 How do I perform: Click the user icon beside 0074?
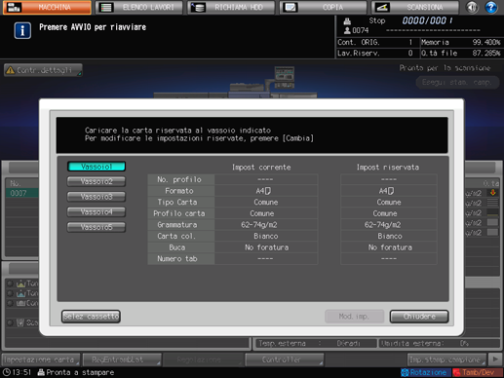347,30
